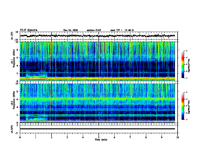Click the ch.2 spectrogram color scale bar

183,106
